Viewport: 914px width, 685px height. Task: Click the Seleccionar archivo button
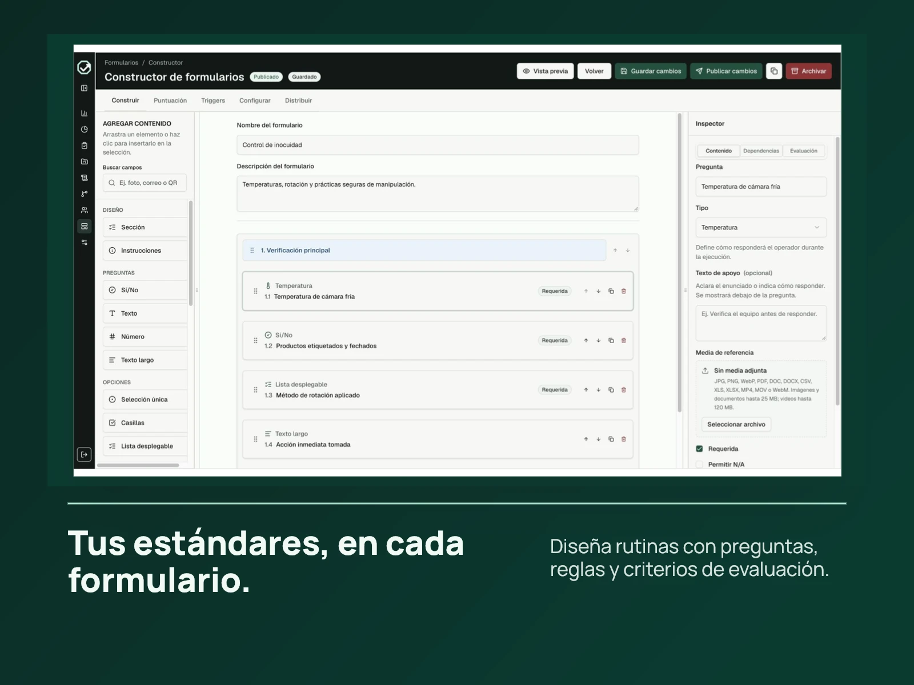click(x=736, y=425)
